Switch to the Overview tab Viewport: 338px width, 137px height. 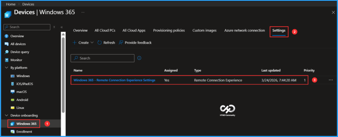(81, 30)
